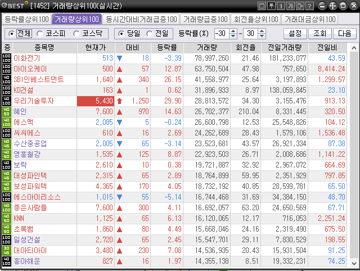360x271 pixels.
Task: Click the 조회 button
Action: [320, 34]
